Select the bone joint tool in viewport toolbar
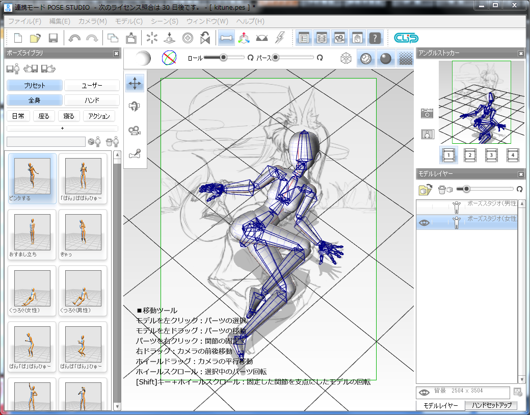This screenshot has width=530, height=415. (135, 154)
